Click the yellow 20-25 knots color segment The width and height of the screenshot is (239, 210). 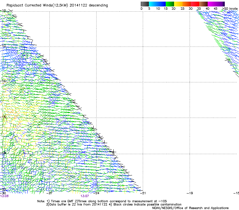178,4
